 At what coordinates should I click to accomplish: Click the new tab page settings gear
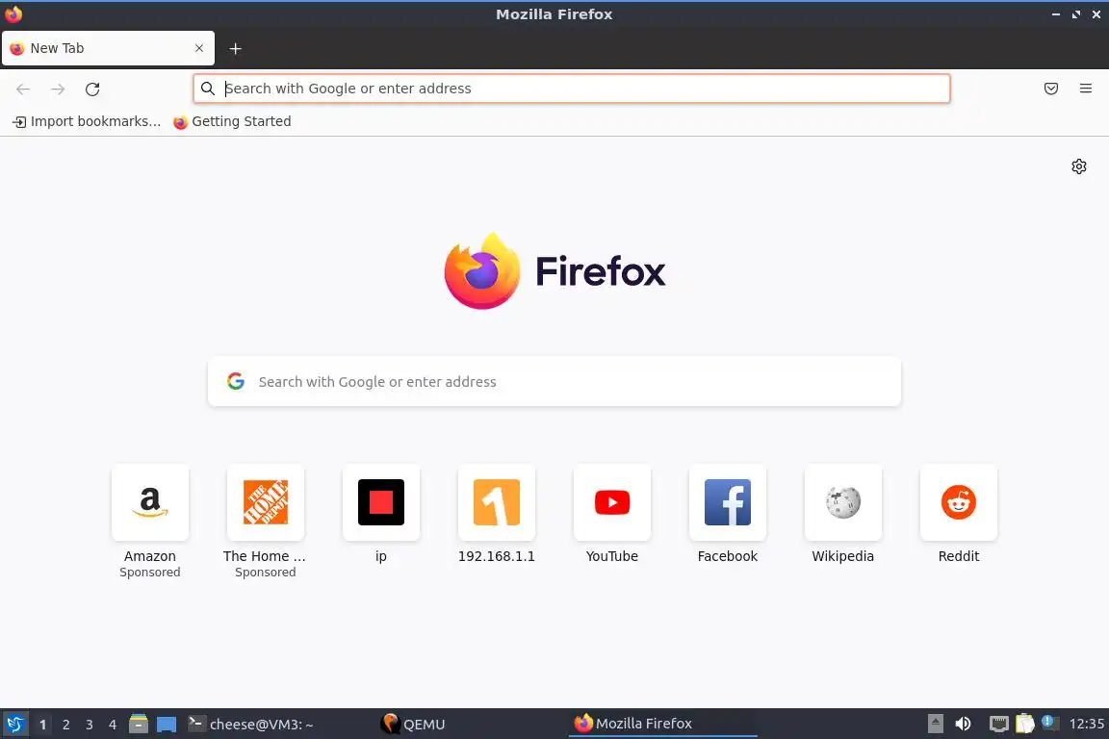point(1078,166)
